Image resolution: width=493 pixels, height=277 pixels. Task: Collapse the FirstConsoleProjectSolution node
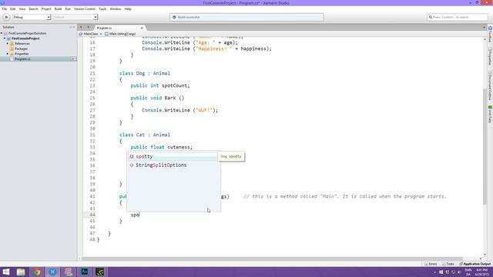tap(2, 33)
